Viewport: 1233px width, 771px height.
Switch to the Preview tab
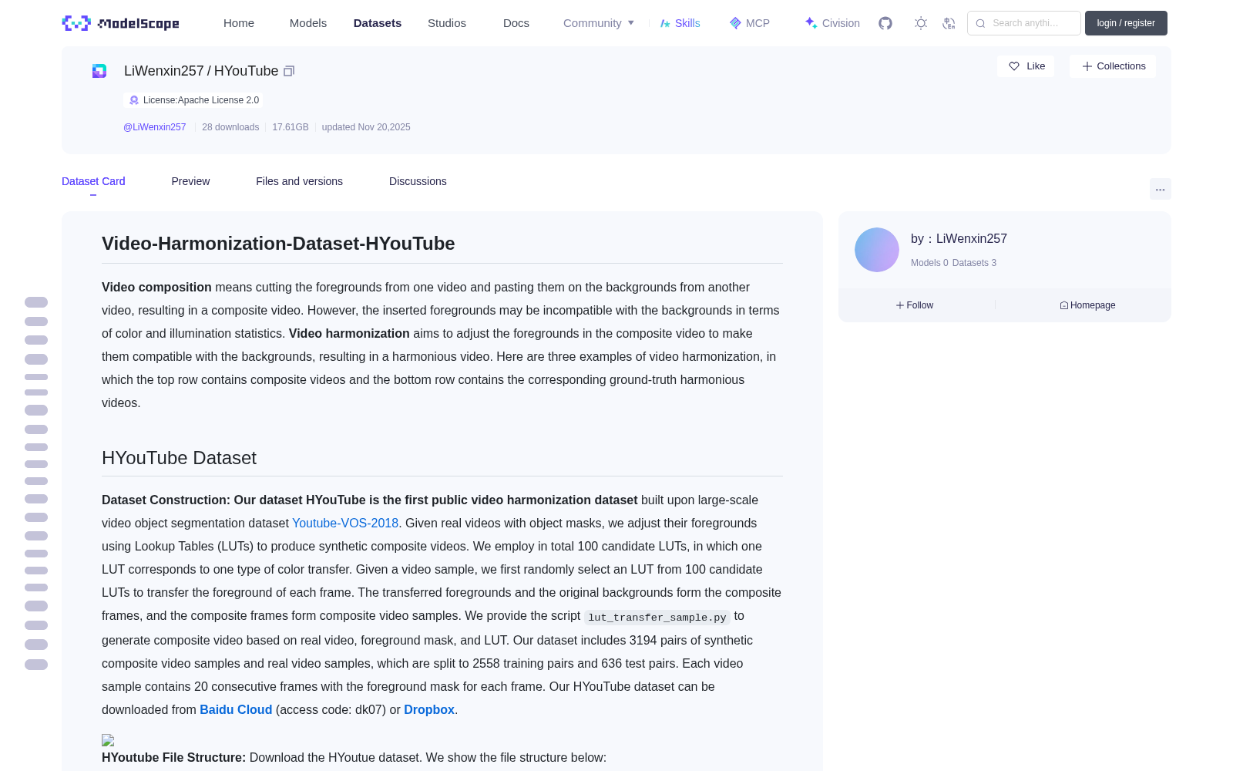point(190,181)
